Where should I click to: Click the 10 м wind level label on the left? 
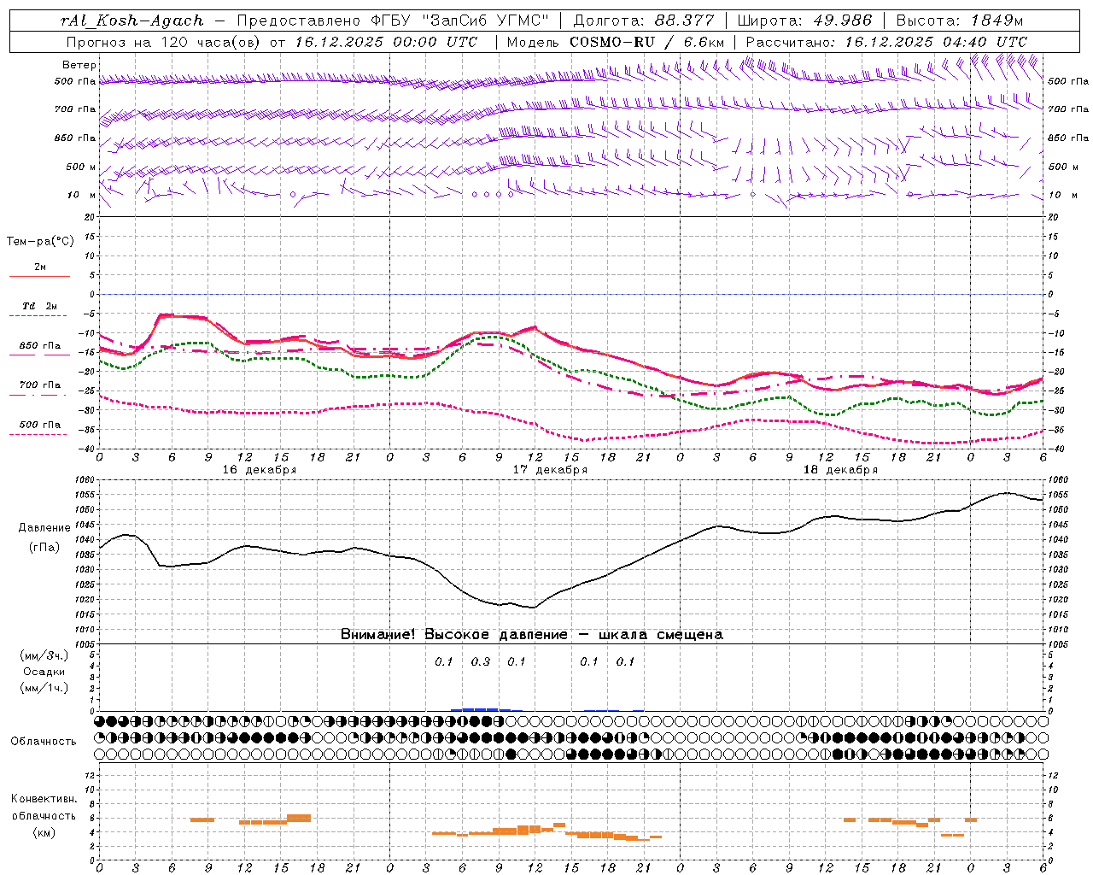pos(82,195)
